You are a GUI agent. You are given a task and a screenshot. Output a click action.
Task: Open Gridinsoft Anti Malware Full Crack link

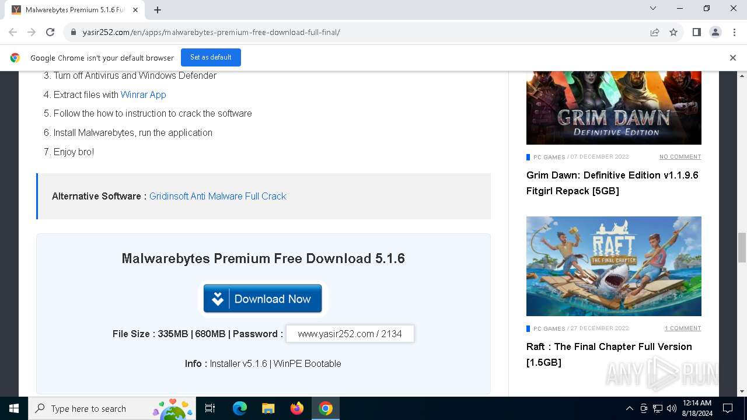[218, 196]
